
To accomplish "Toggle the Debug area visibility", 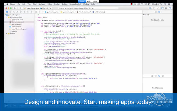I will pyautogui.click(x=166, y=8).
